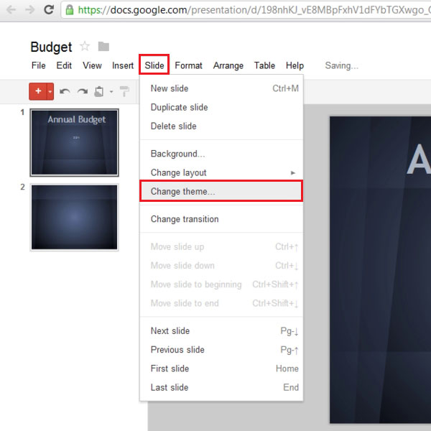Click the Saving... status text

click(x=342, y=65)
